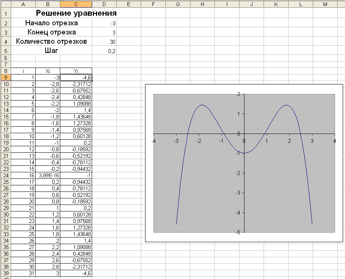This screenshot has width=345, height=279.
Task: Select cell D4 with value 30
Action: coord(104,41)
